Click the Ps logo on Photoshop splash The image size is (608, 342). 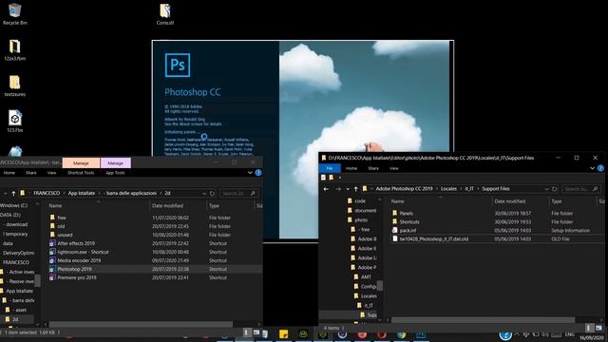click(178, 65)
